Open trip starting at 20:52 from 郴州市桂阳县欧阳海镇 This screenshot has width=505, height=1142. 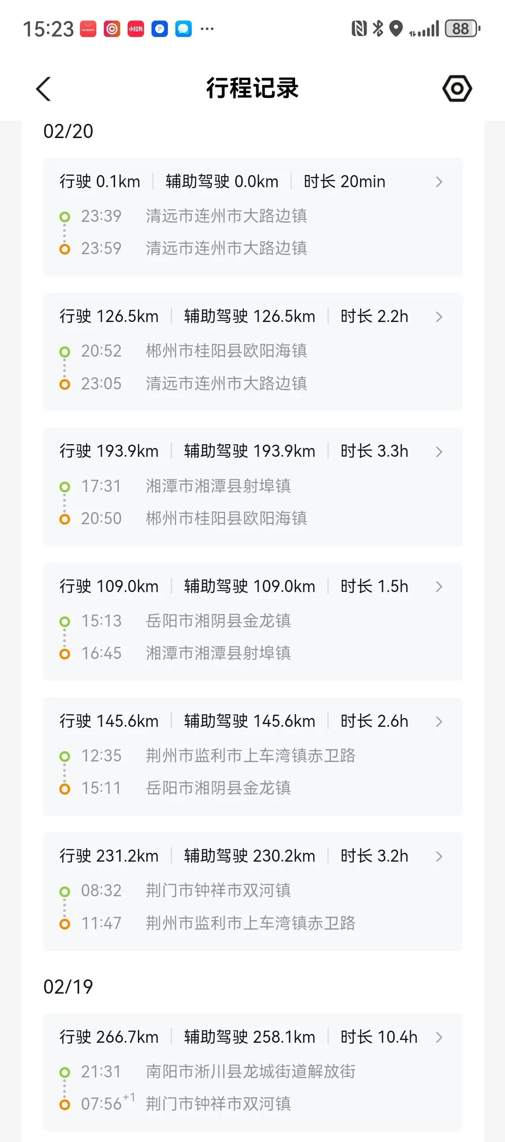click(226, 351)
